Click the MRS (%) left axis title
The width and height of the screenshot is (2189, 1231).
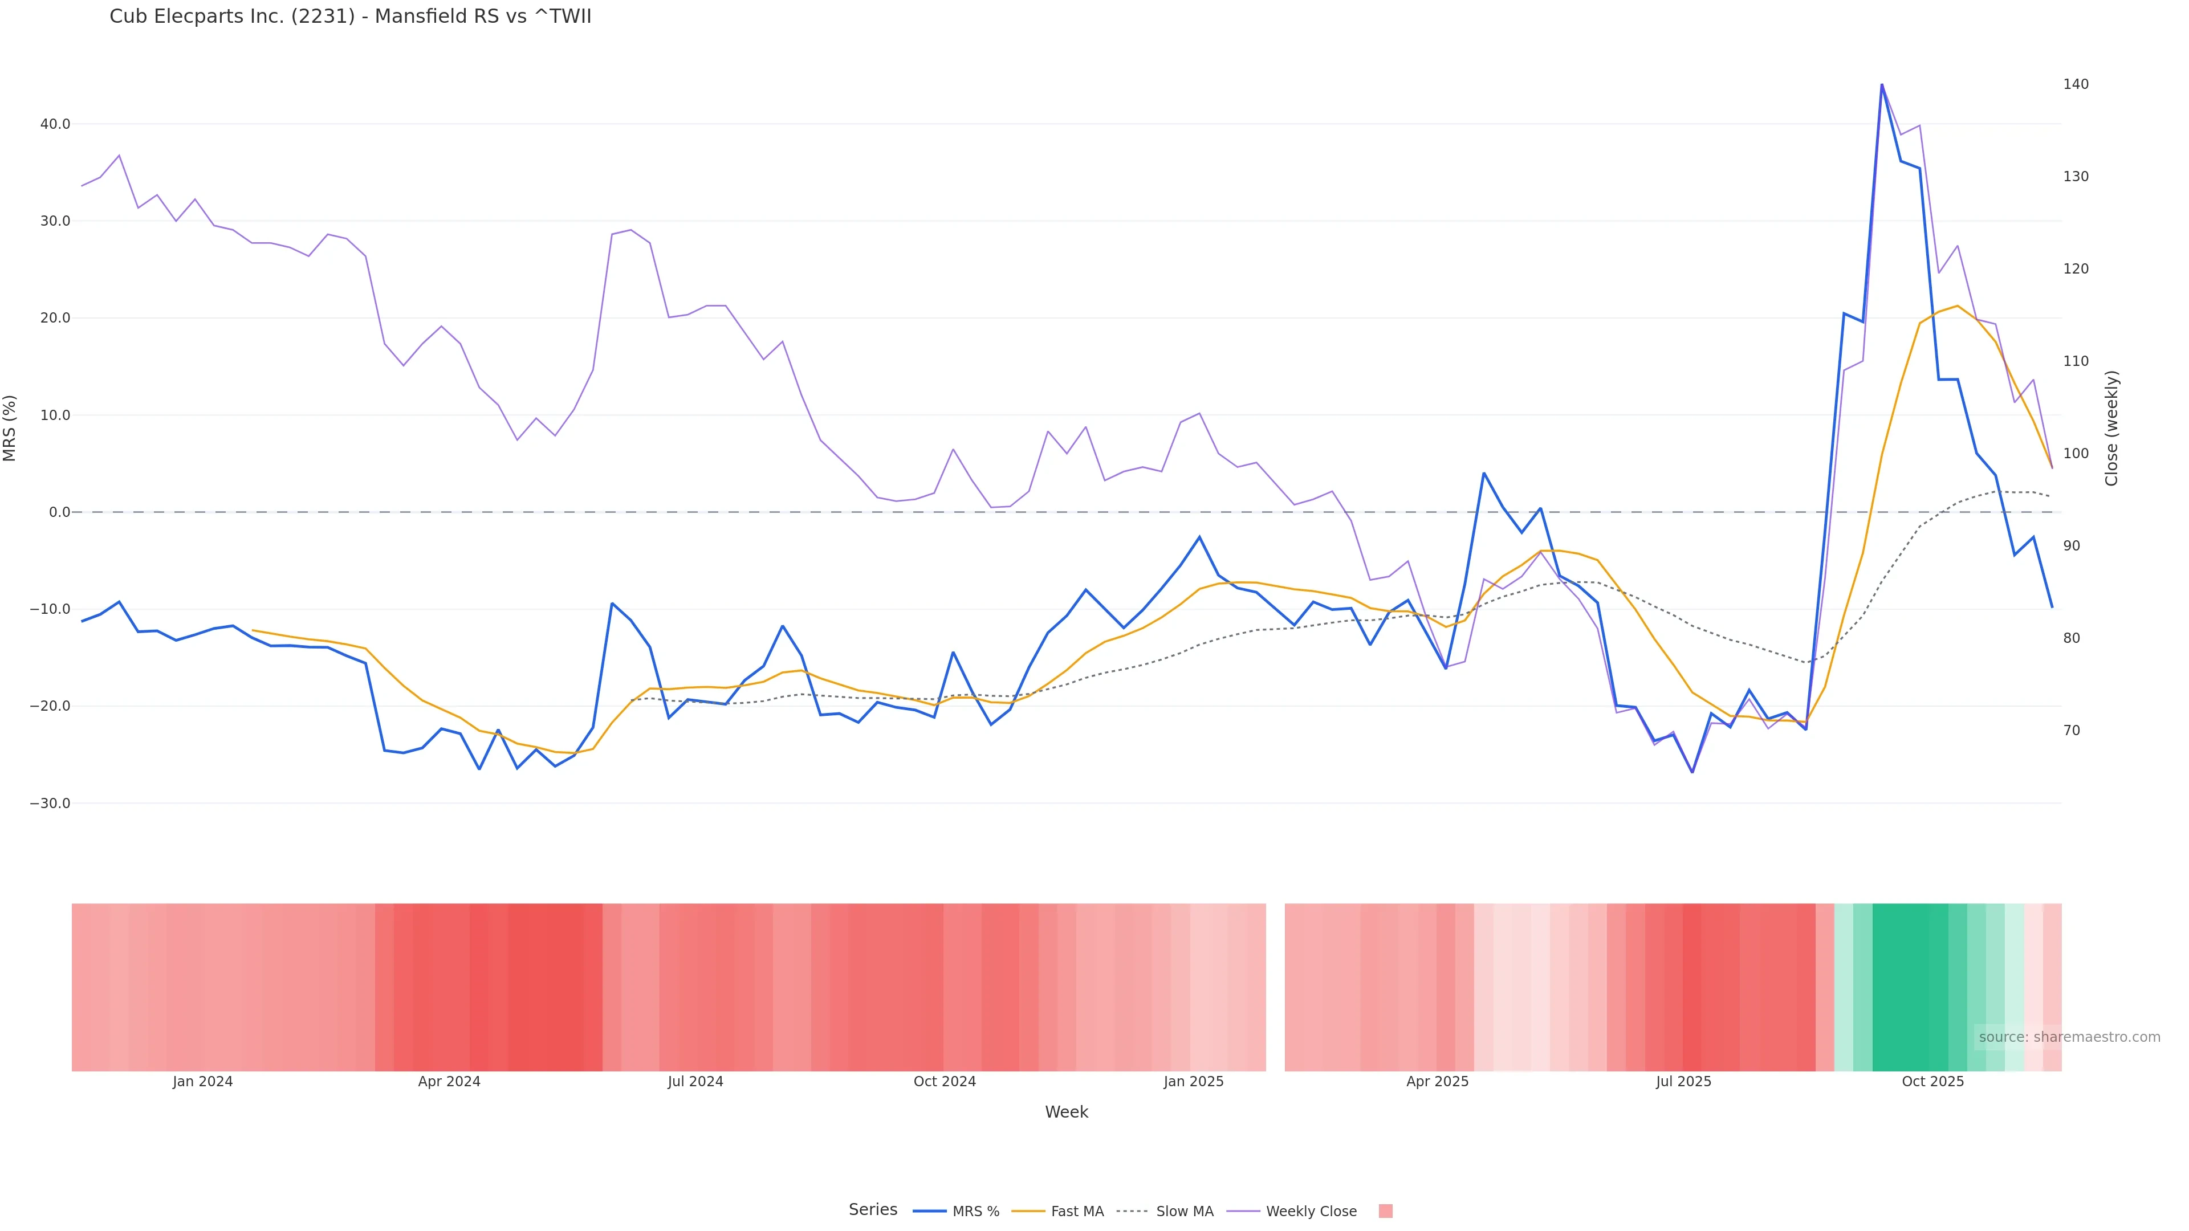pos(10,428)
